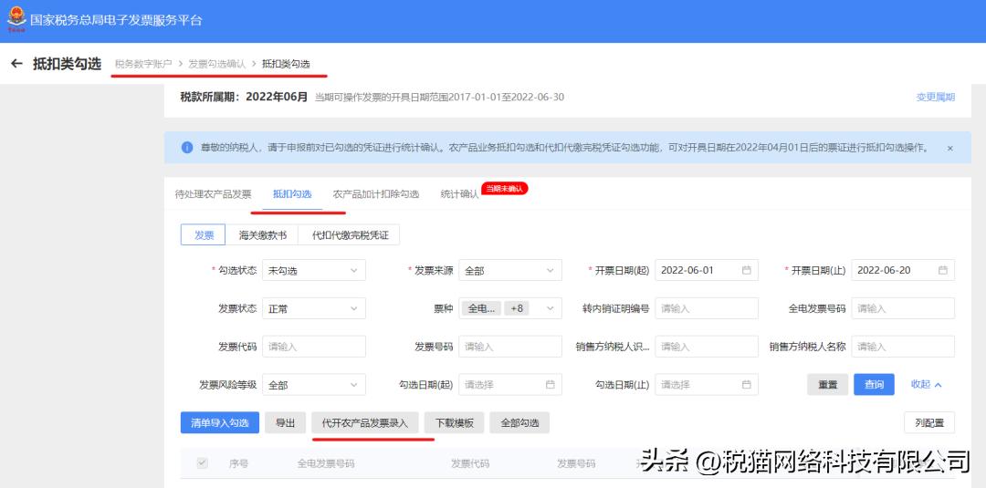Click the 勾选日期(止) date field

pos(707,384)
